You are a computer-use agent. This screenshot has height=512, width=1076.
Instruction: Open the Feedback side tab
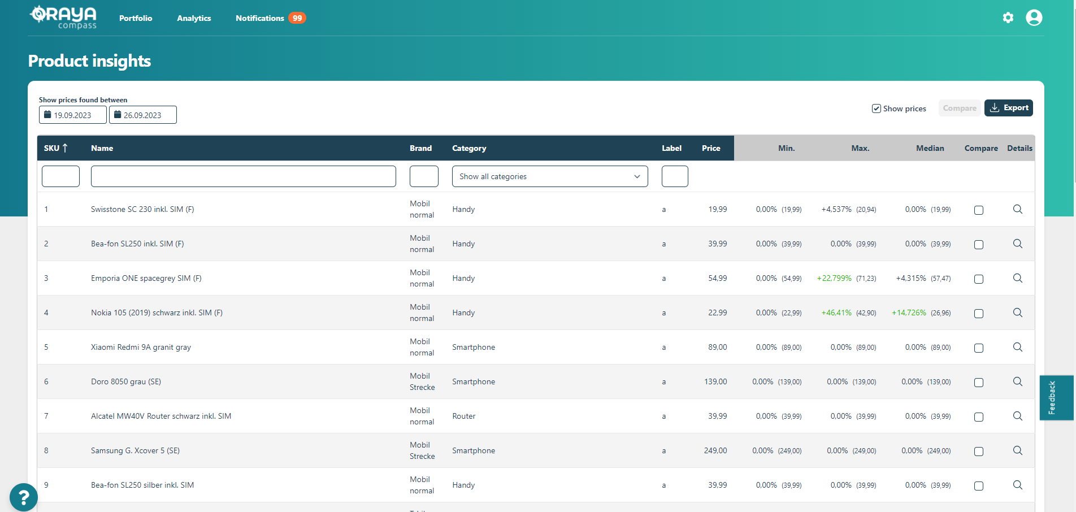click(1055, 397)
